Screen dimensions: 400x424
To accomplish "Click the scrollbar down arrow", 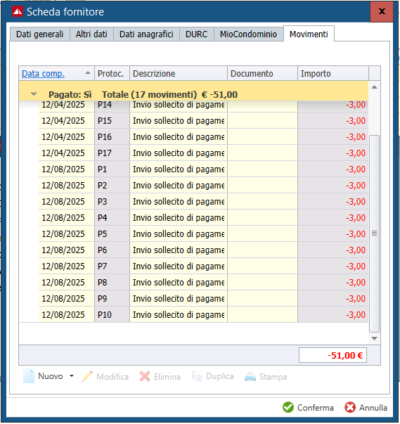I will [374, 338].
